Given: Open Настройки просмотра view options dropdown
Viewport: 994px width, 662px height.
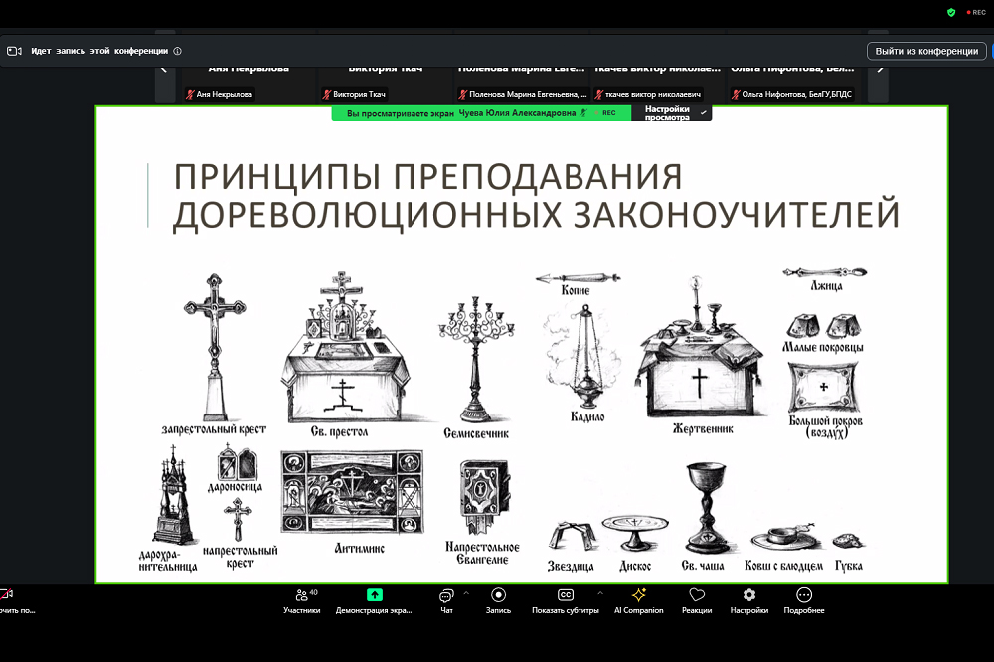Looking at the screenshot, I should [674, 113].
